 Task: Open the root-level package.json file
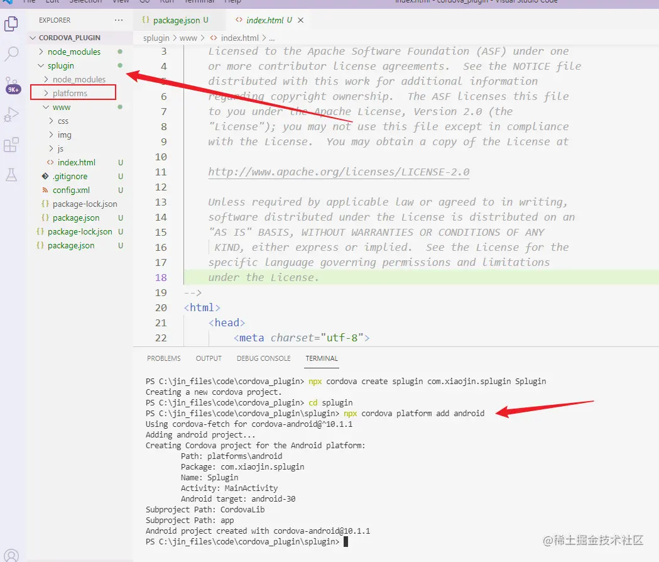[70, 246]
